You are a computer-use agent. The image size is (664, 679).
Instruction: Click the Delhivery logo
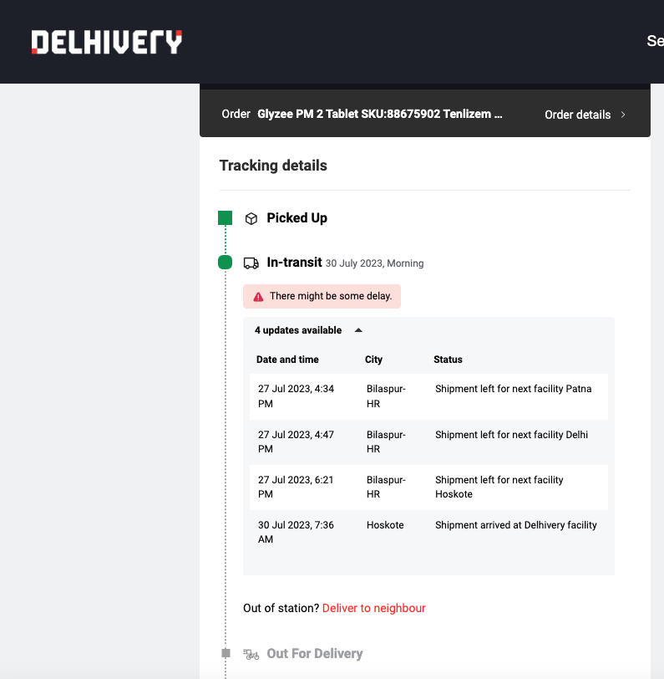pyautogui.click(x=106, y=42)
